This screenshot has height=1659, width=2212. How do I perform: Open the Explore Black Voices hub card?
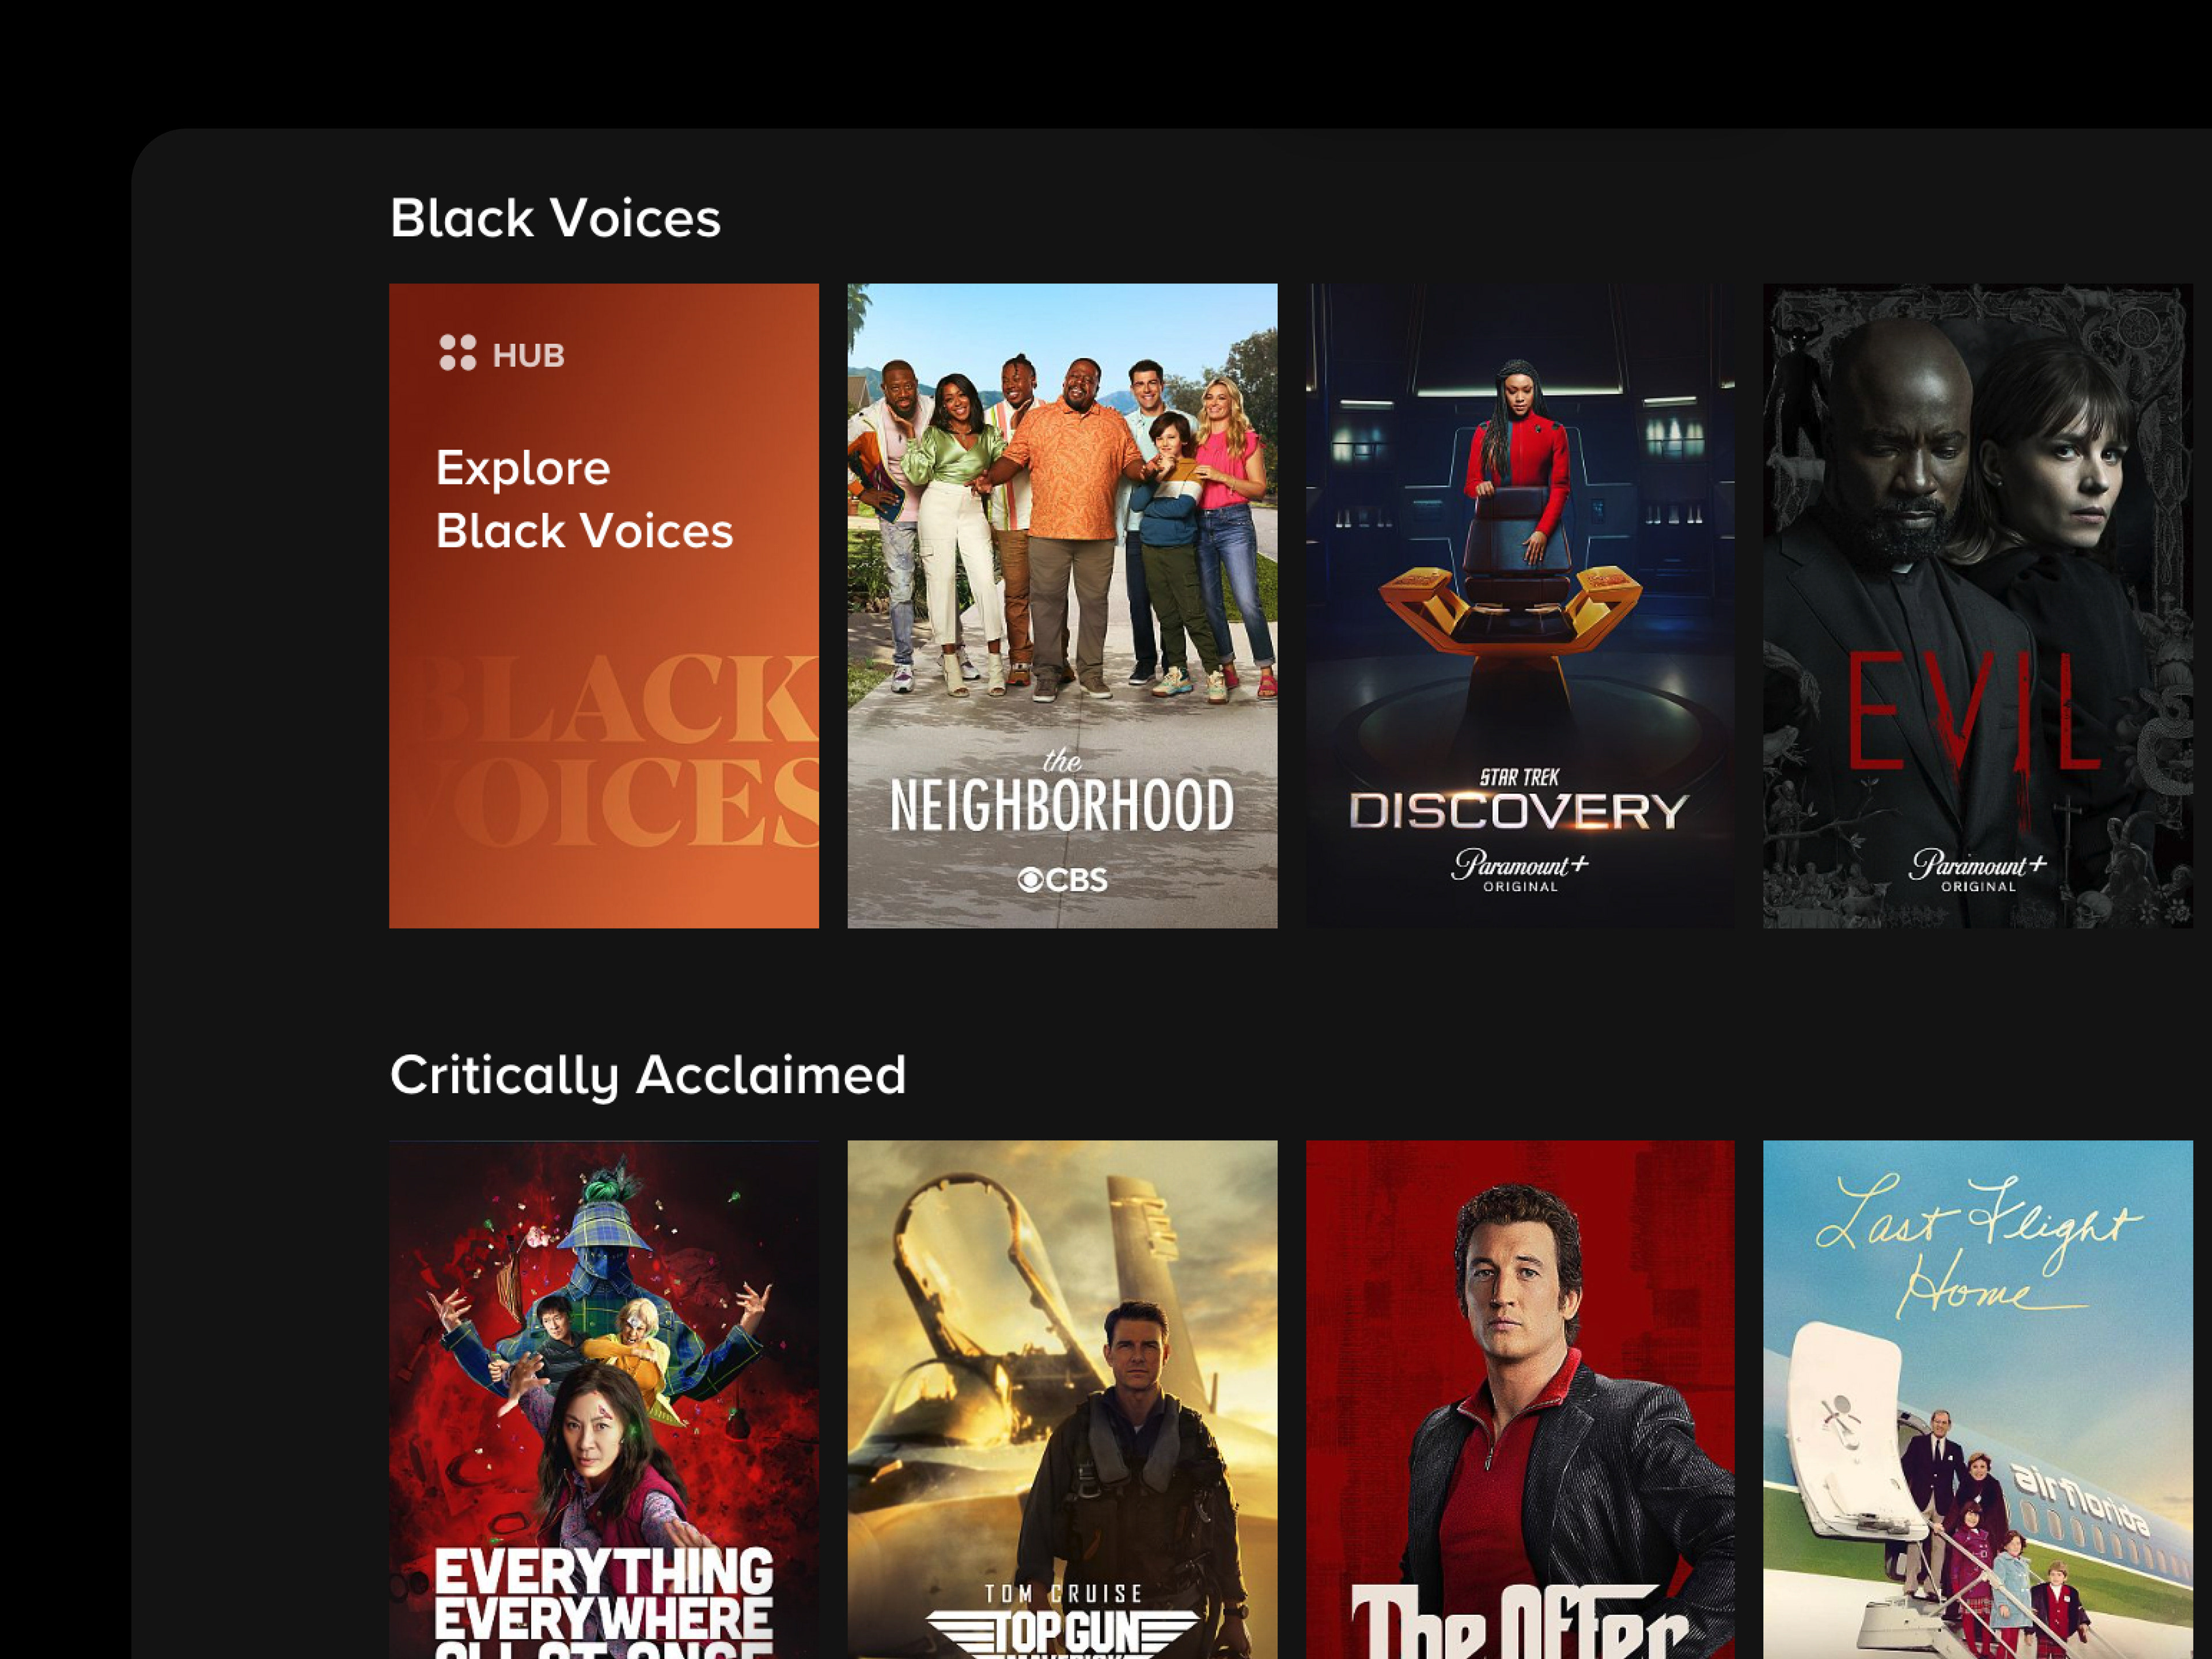tap(604, 606)
